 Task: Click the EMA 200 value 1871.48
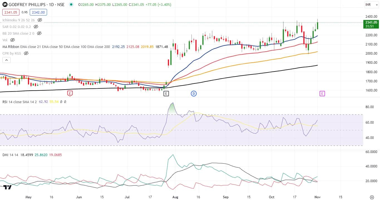[x=162, y=47]
